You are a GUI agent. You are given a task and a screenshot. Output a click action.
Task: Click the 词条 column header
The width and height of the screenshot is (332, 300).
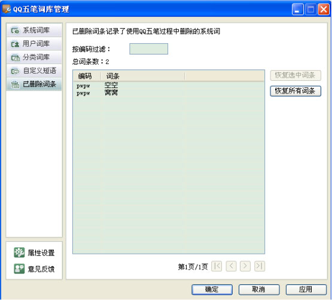click(x=143, y=76)
